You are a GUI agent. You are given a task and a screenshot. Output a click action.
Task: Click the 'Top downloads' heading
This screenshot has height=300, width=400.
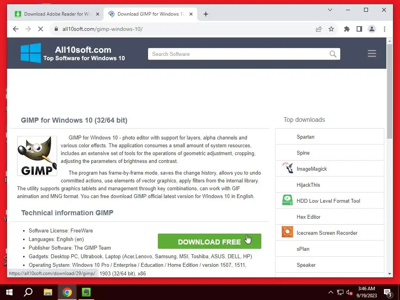pyautogui.click(x=304, y=120)
